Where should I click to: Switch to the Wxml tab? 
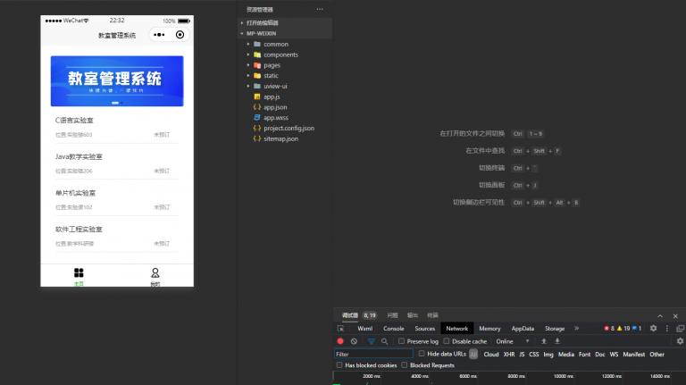(x=364, y=329)
